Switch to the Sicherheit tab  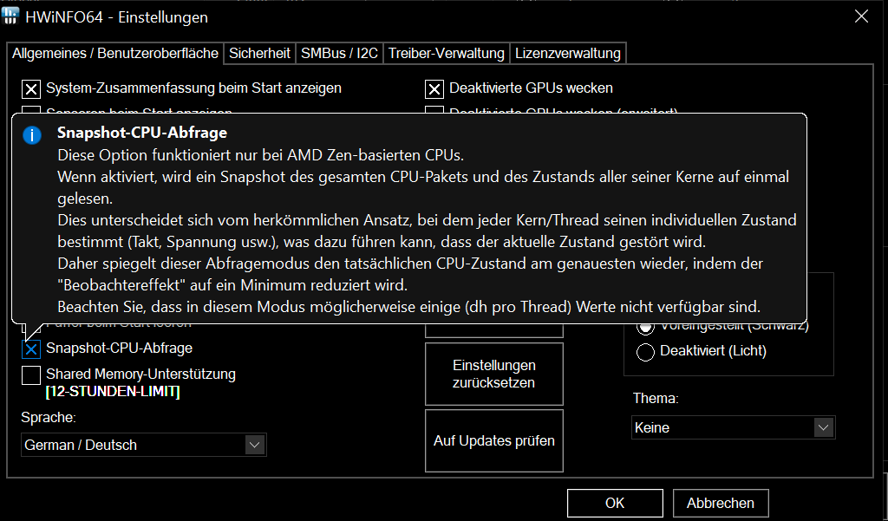tap(259, 53)
